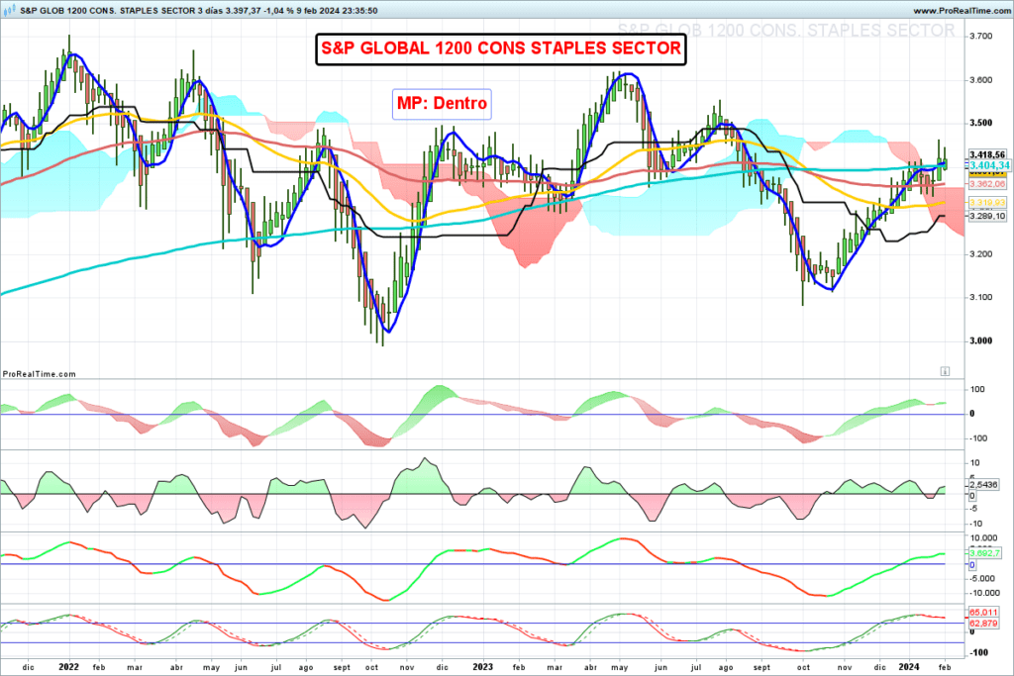The width and height of the screenshot is (1014, 676).
Task: Click the 3.100 price axis label
Action: click(981, 297)
